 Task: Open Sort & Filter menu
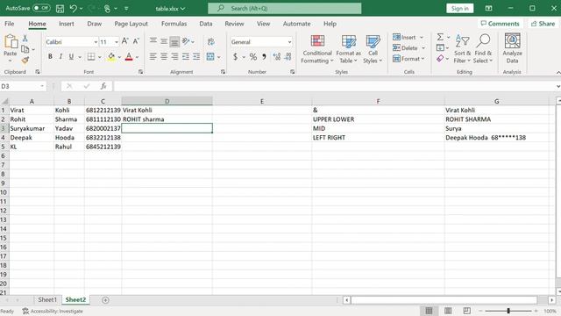462,49
